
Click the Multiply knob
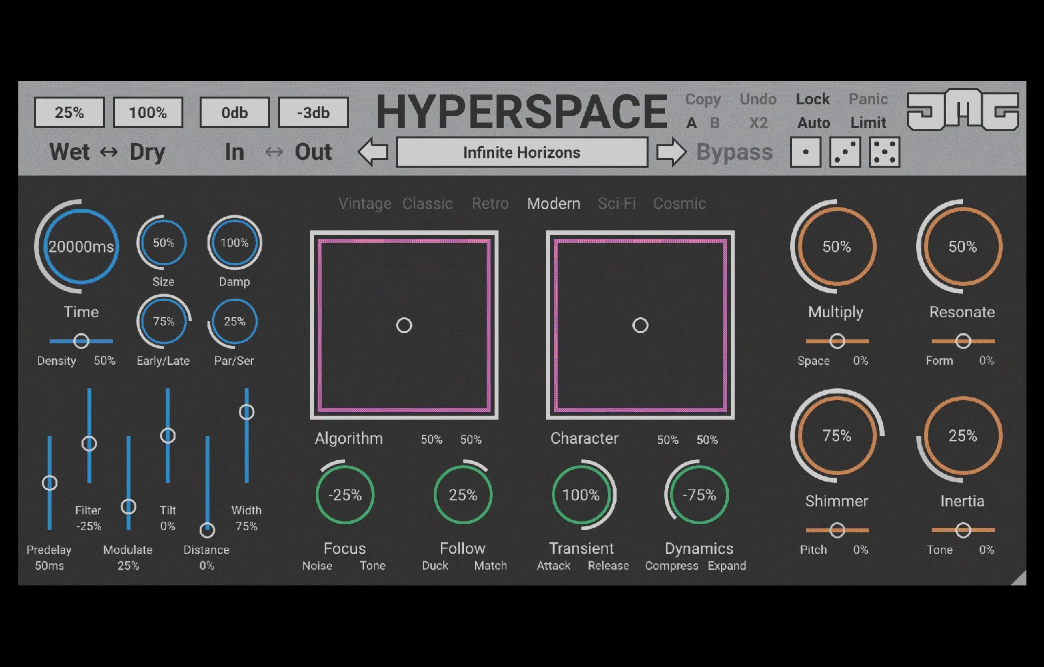click(x=837, y=247)
